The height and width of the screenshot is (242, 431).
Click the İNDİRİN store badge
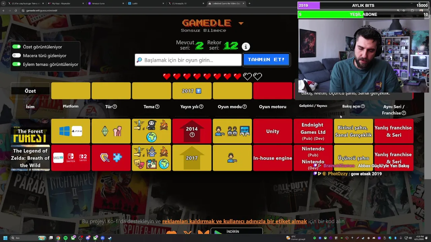point(236,232)
